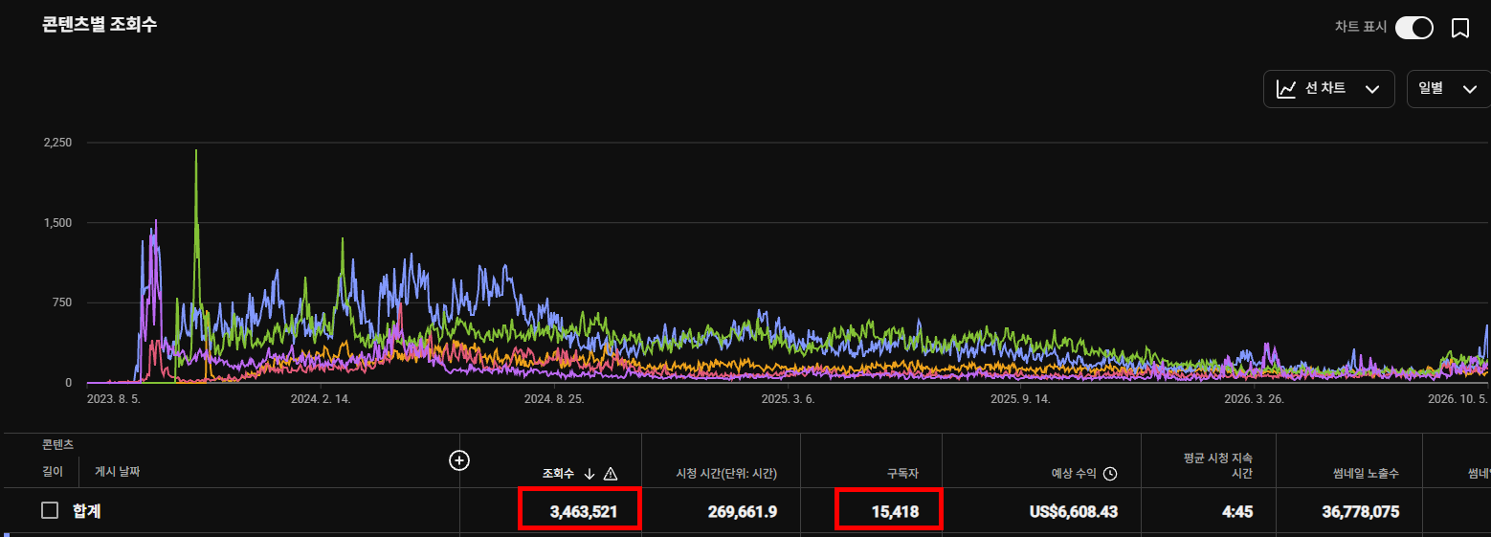Toggle the 차트 표시 switch
This screenshot has height=537, width=1491.
tap(1413, 28)
